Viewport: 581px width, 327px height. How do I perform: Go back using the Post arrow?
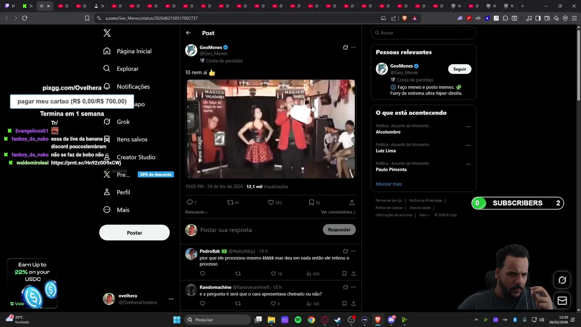click(x=188, y=33)
